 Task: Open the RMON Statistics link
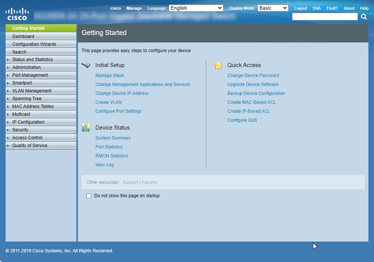pos(112,156)
